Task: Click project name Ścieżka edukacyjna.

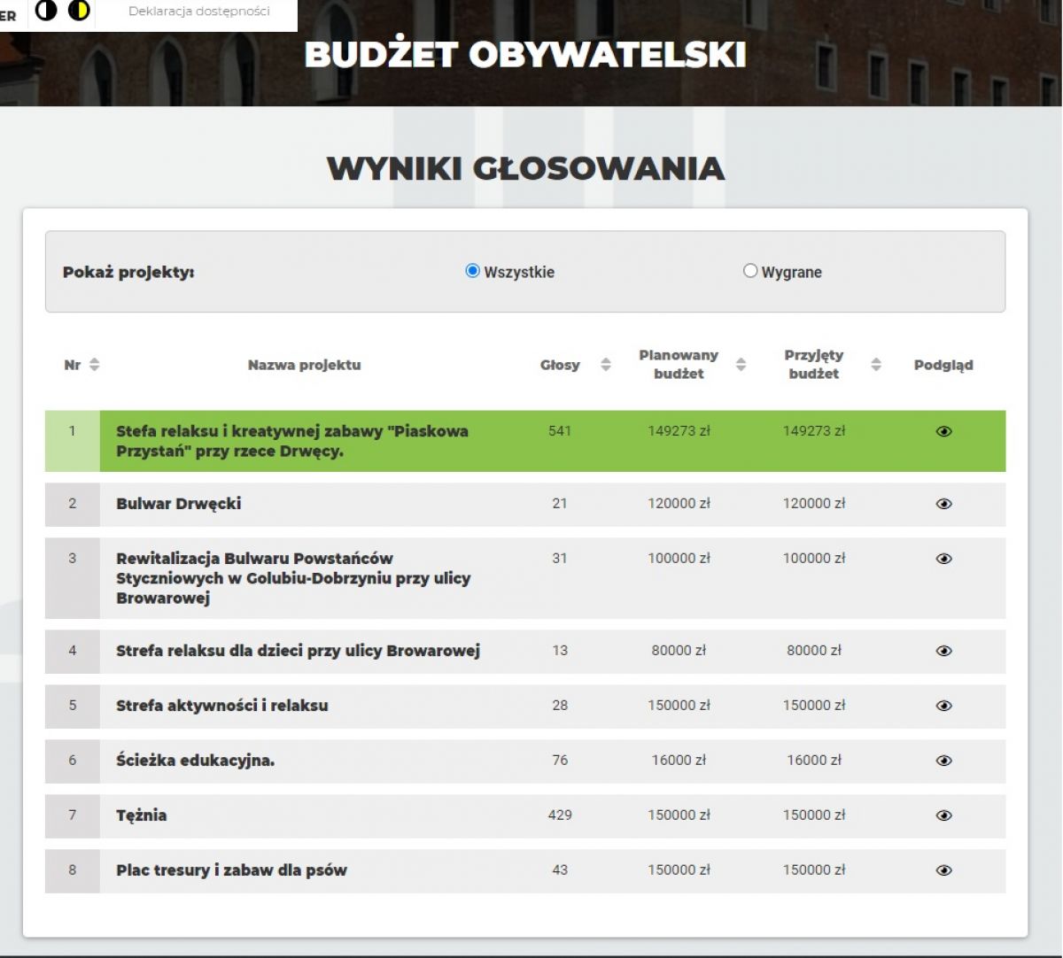Action: click(x=195, y=761)
